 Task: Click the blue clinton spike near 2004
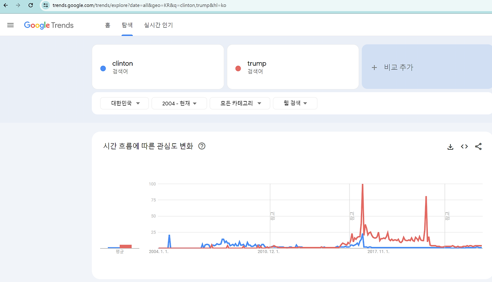[x=169, y=236]
